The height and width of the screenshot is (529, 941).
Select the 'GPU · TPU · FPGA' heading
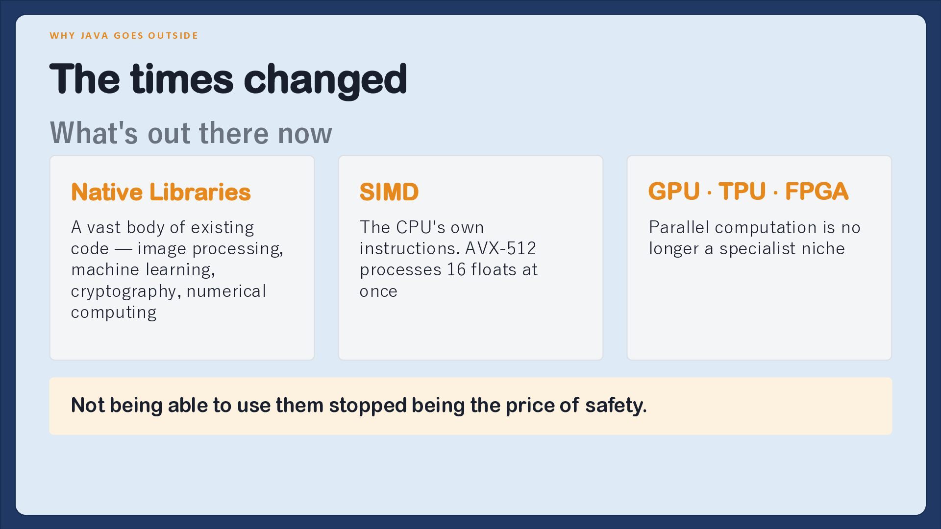click(748, 191)
